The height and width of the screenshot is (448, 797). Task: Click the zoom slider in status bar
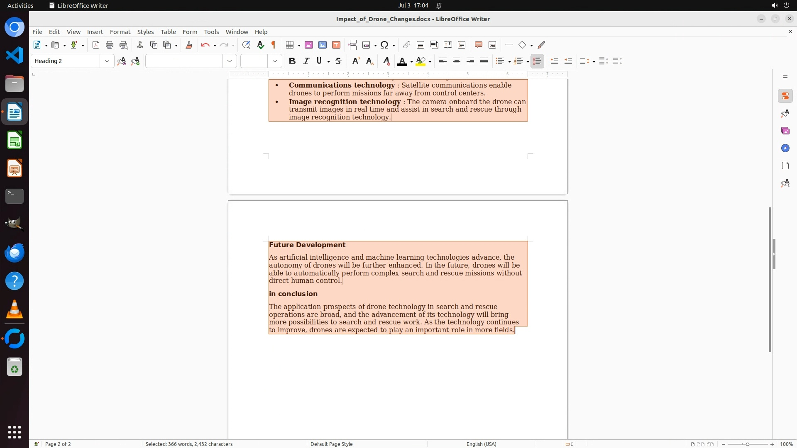click(x=747, y=444)
